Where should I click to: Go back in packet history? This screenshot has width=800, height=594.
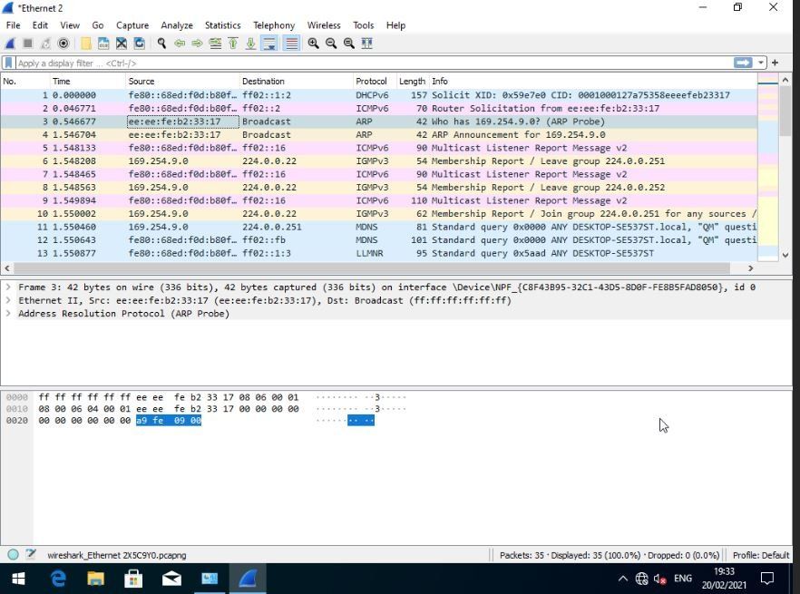click(180, 44)
